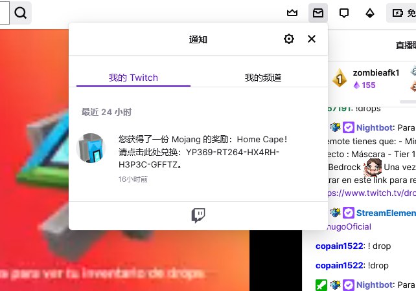Click the 16小时前 timestamp

133,179
